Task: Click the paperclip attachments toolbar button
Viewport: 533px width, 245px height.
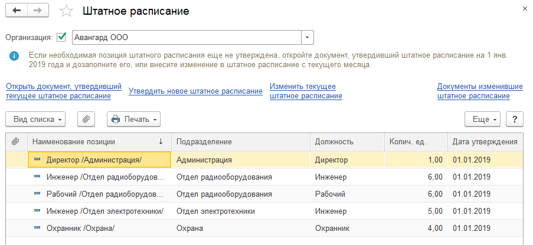Action: (x=86, y=119)
